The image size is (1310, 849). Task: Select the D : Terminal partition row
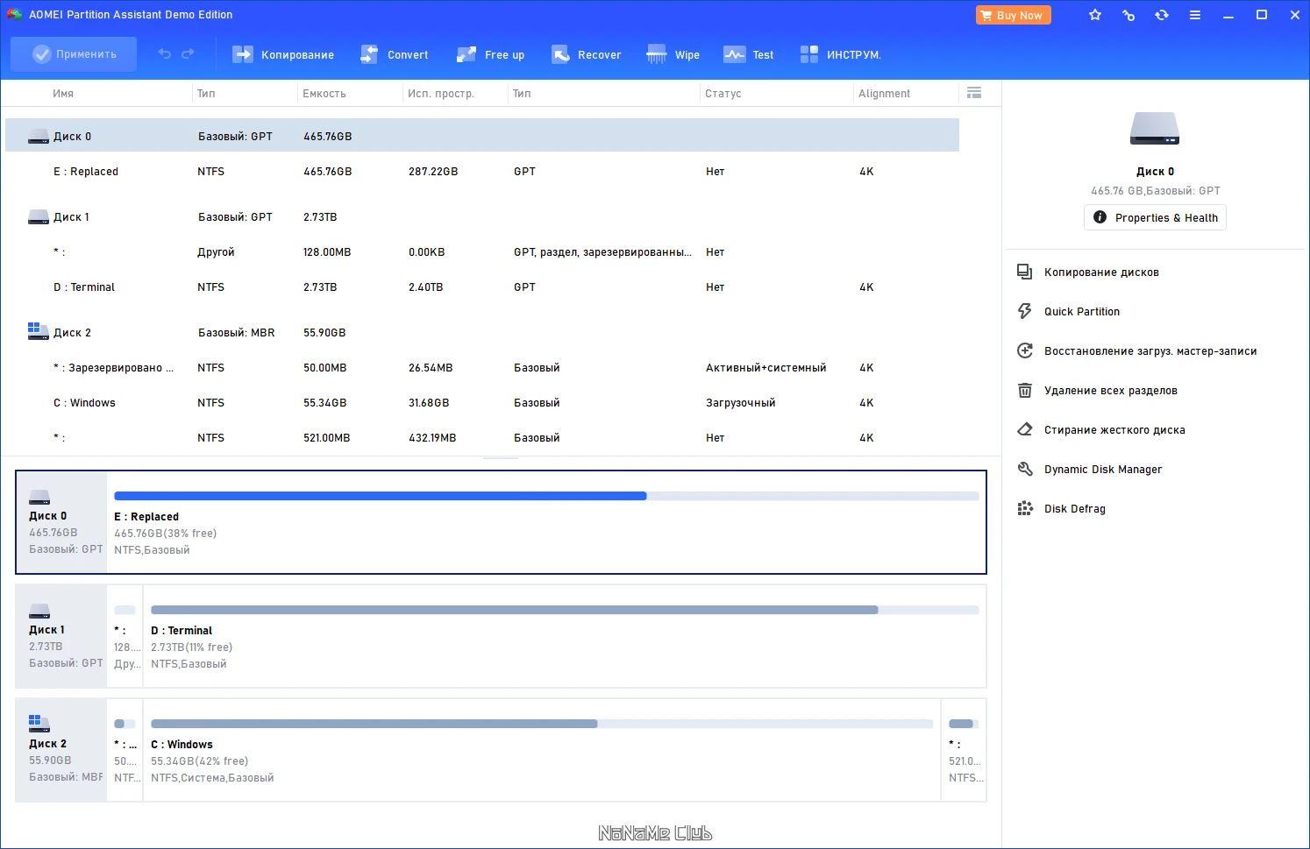84,287
